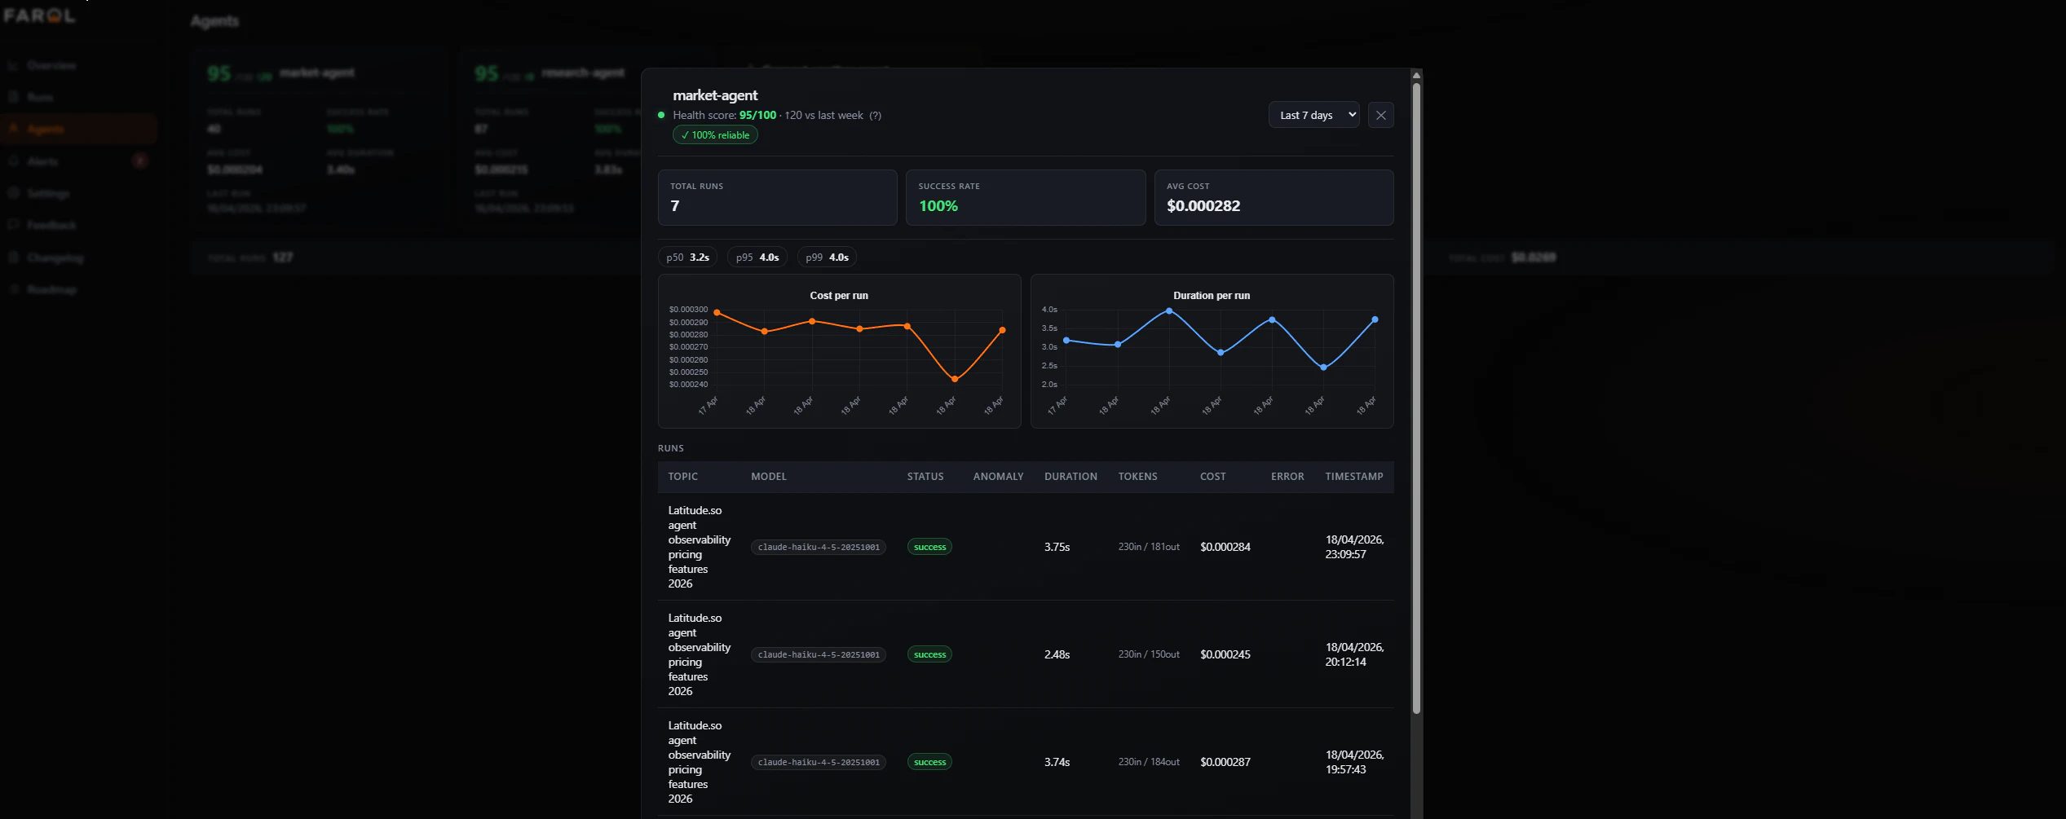Image resolution: width=2066 pixels, height=819 pixels.
Task: Open Feedback in the background sidebar
Action: coord(51,225)
